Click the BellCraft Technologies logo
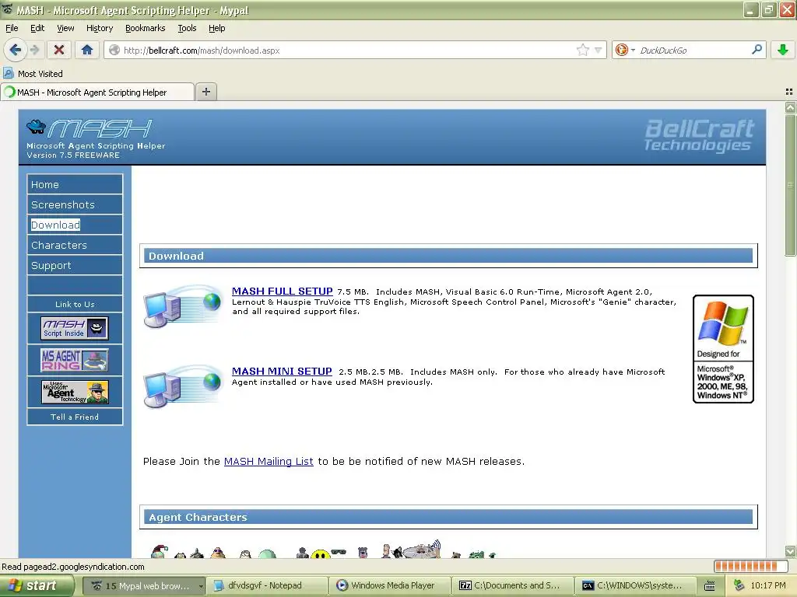This screenshot has height=597, width=797. tap(700, 135)
